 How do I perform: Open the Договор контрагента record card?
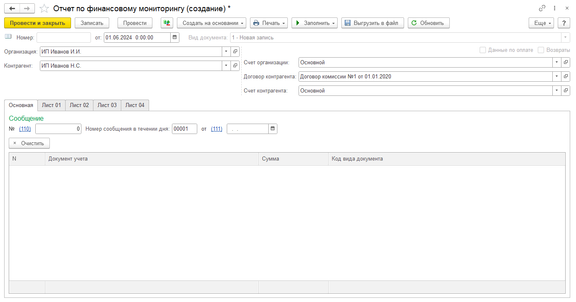point(566,76)
